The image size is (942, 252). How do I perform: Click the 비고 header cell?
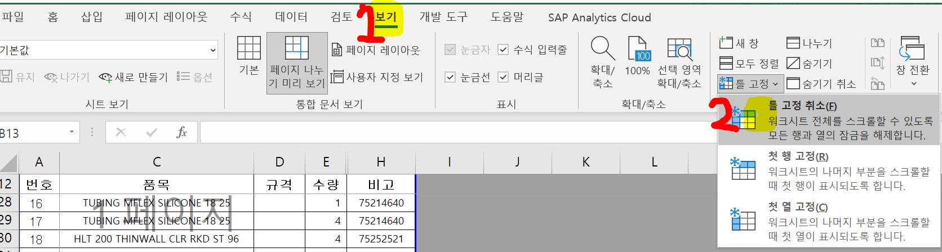(381, 184)
